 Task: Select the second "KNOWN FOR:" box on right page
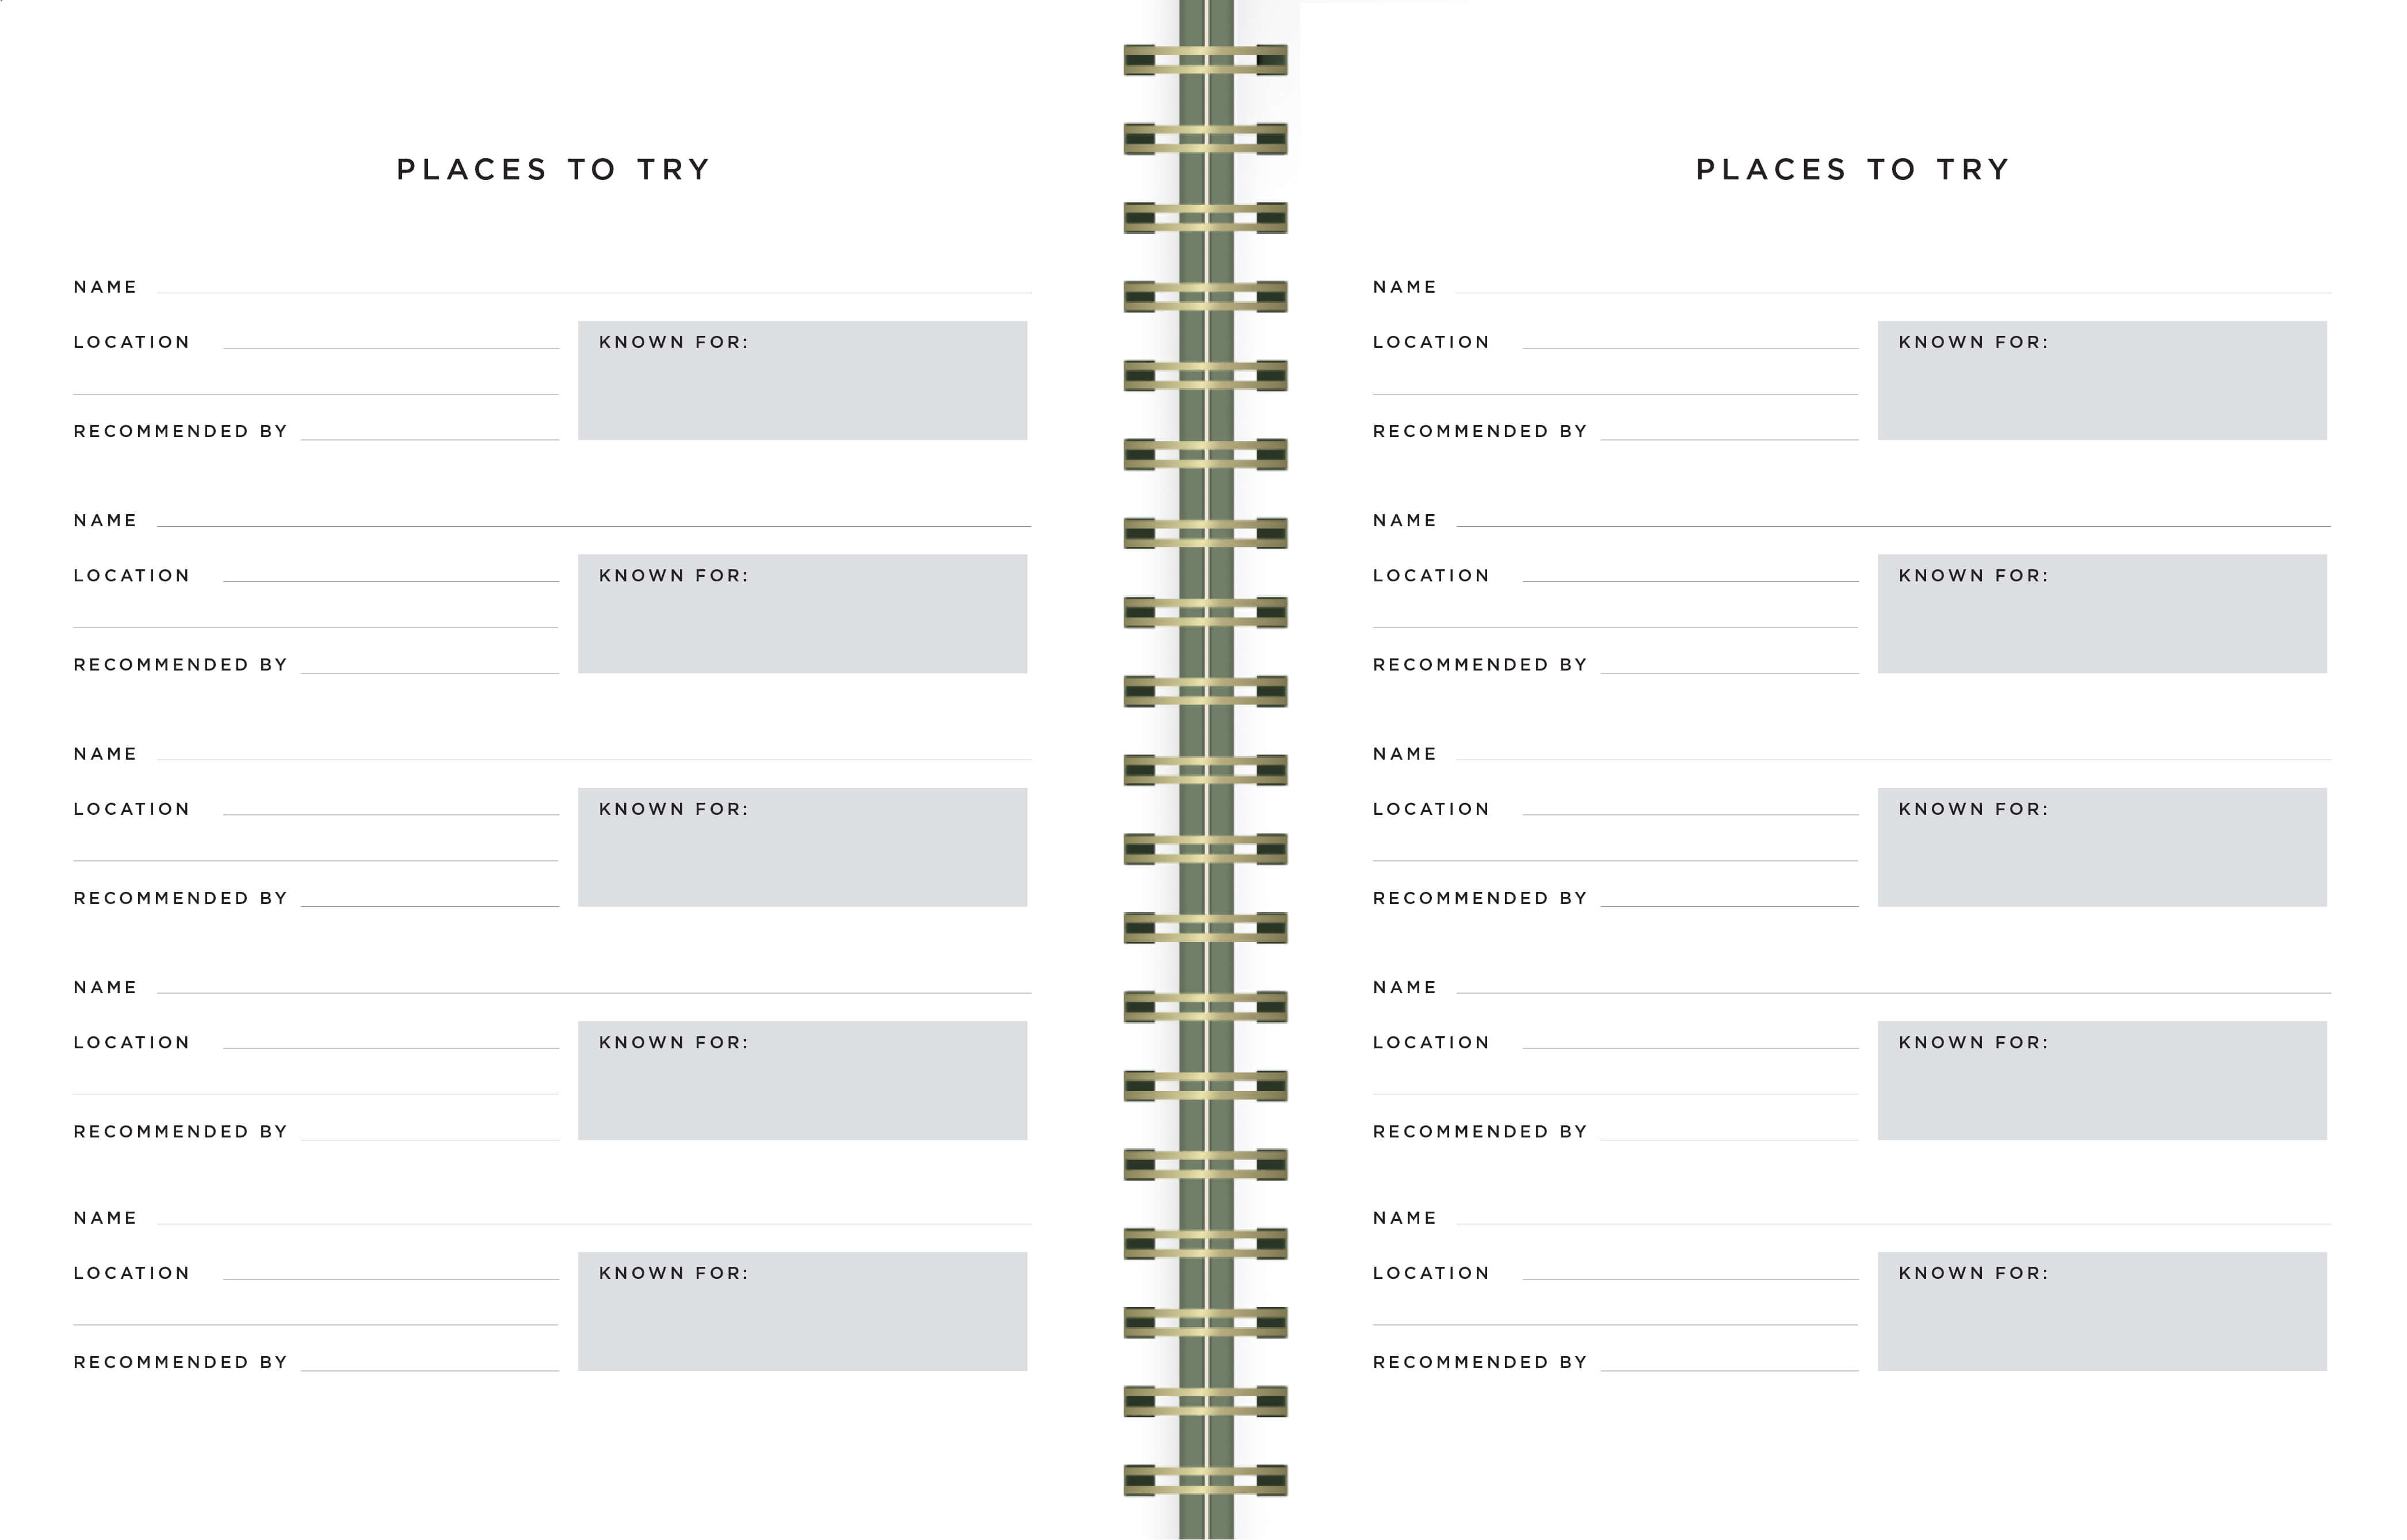(2102, 613)
